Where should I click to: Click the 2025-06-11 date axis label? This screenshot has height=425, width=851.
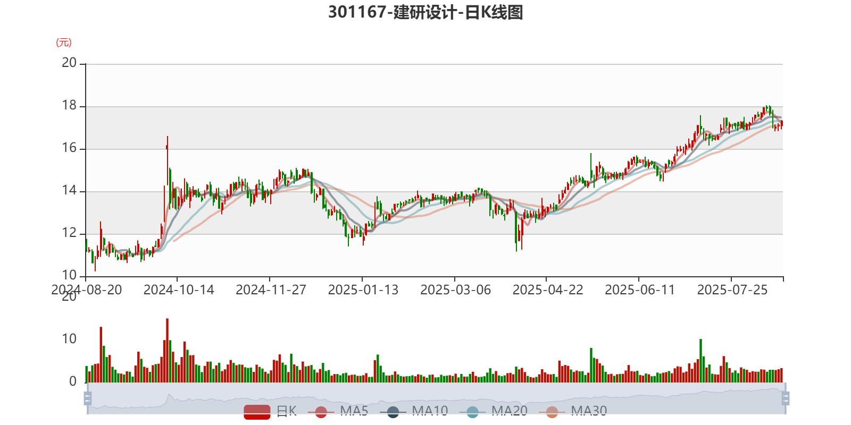(640, 290)
